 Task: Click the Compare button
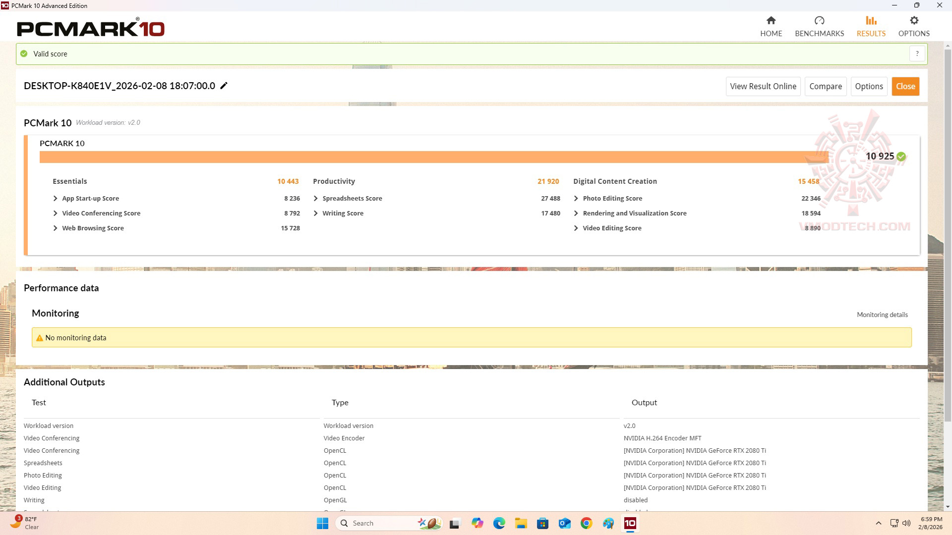click(x=825, y=86)
